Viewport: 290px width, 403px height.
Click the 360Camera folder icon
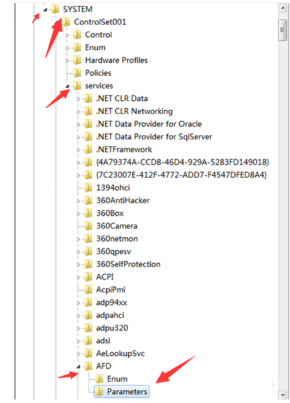coord(88,226)
